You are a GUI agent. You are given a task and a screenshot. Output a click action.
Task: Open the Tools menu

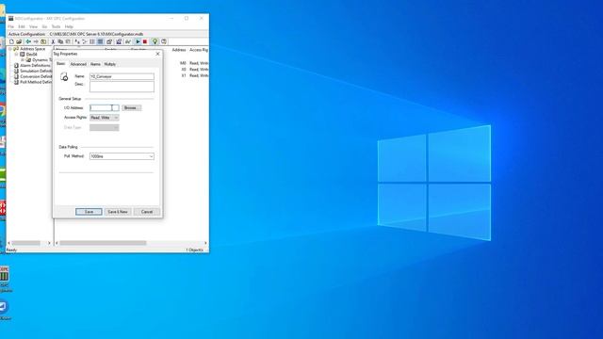(57, 26)
